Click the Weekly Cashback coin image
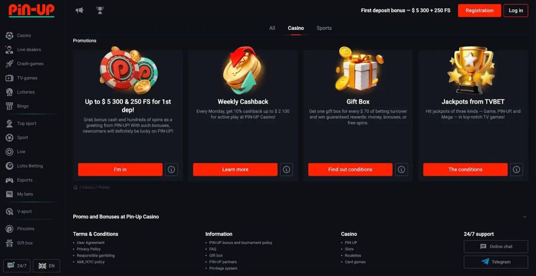 243,71
